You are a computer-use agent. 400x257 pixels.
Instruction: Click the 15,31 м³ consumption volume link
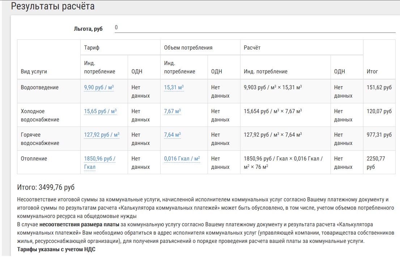point(174,87)
